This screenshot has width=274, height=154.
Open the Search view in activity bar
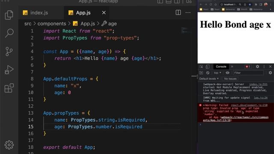[x=9, y=33]
